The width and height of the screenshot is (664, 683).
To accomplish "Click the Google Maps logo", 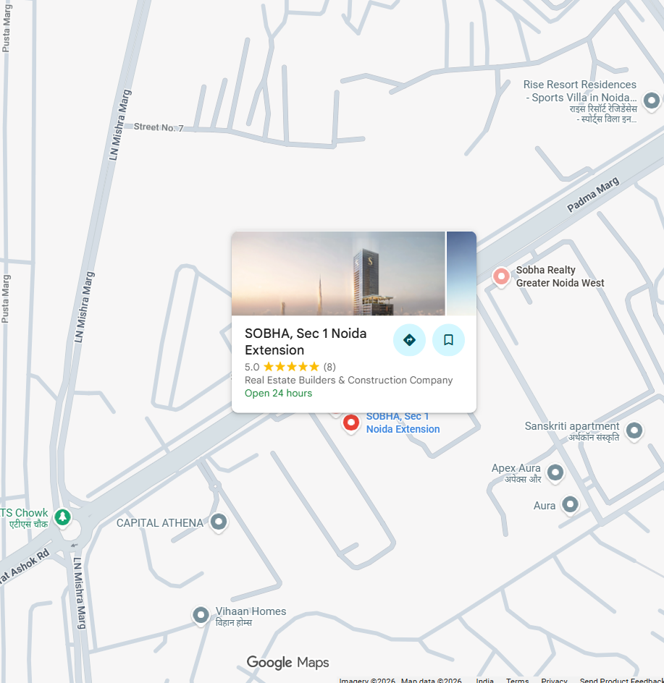I will point(287,663).
